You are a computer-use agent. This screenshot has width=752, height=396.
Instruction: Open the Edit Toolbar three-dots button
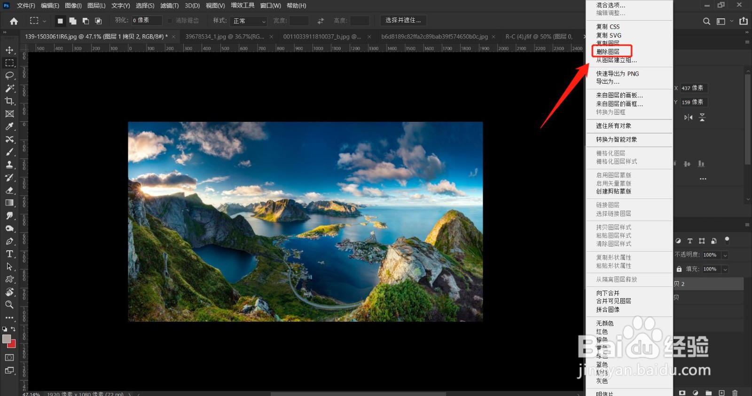coord(9,317)
